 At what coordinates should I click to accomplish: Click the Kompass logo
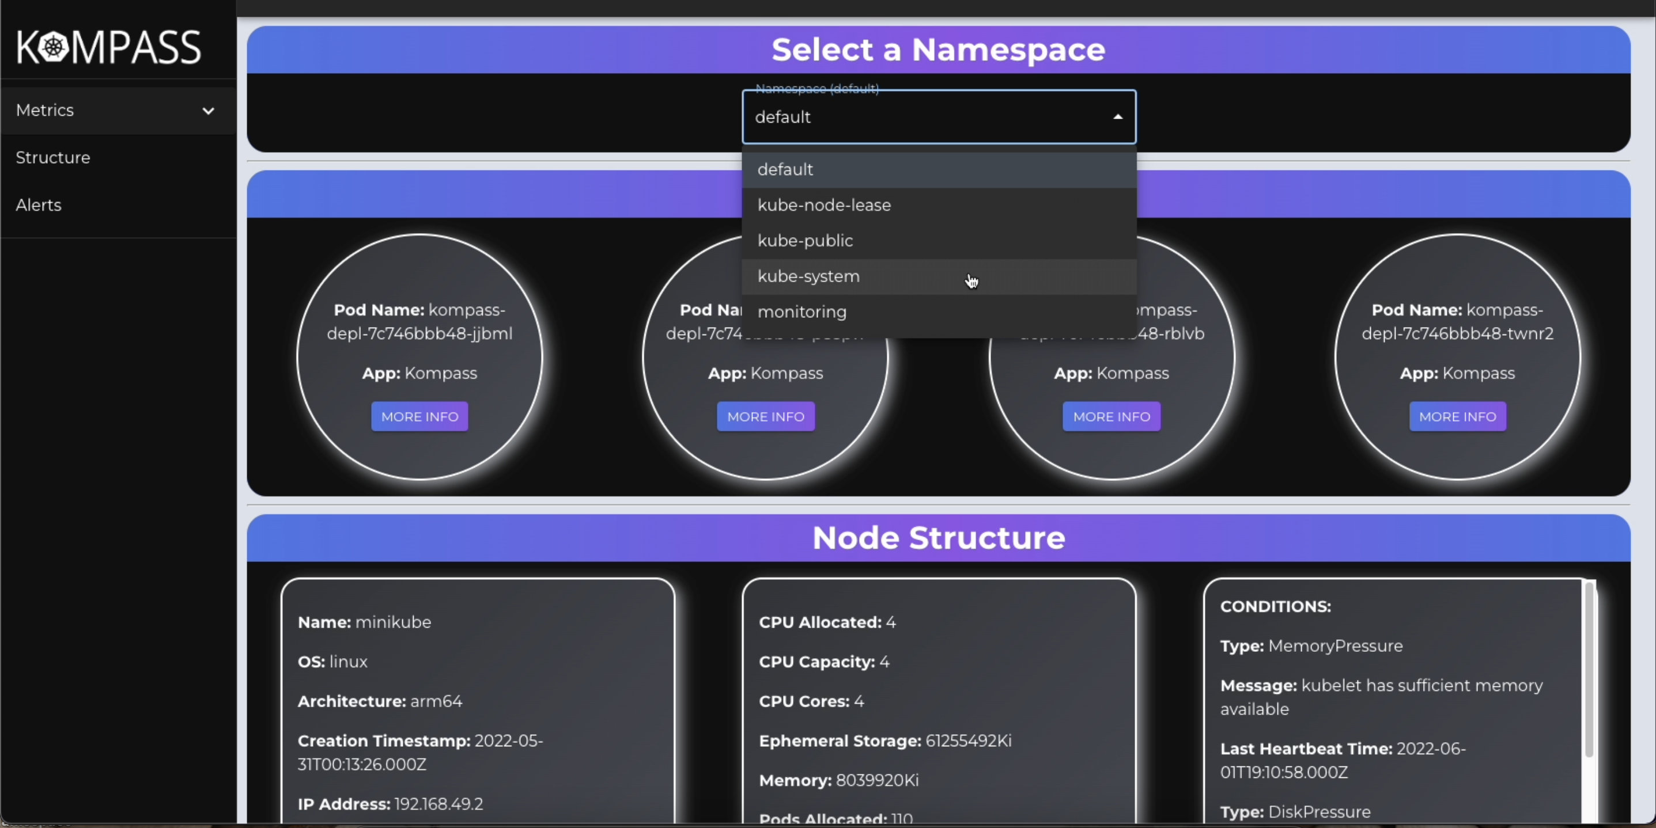coord(109,48)
